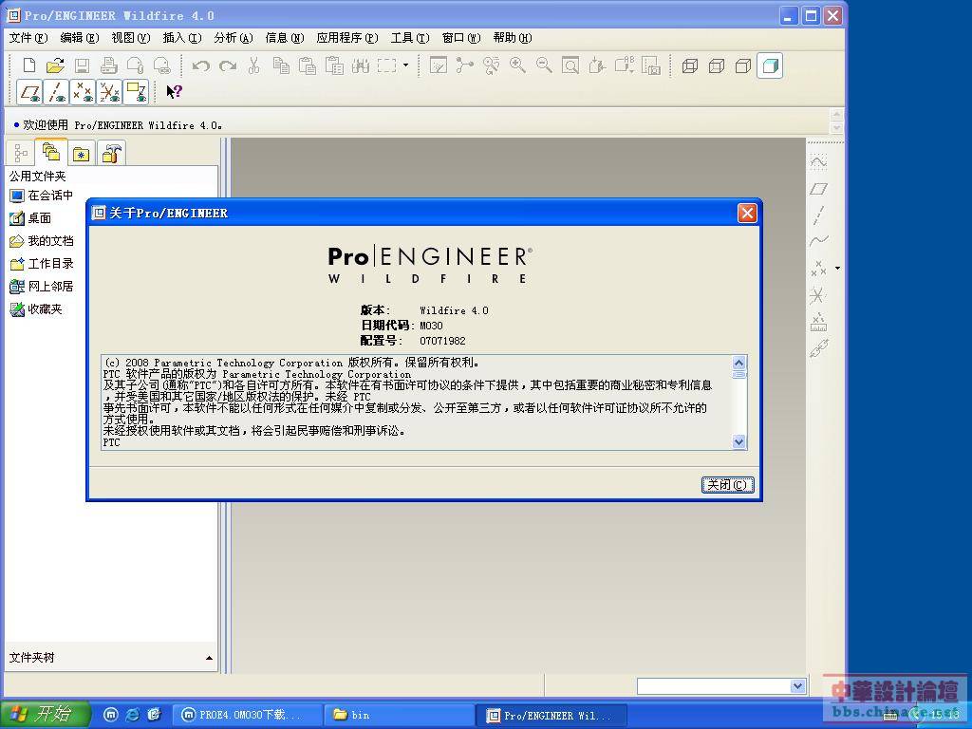
Task: Expand the datum point flyout arrow
Action: point(837,269)
